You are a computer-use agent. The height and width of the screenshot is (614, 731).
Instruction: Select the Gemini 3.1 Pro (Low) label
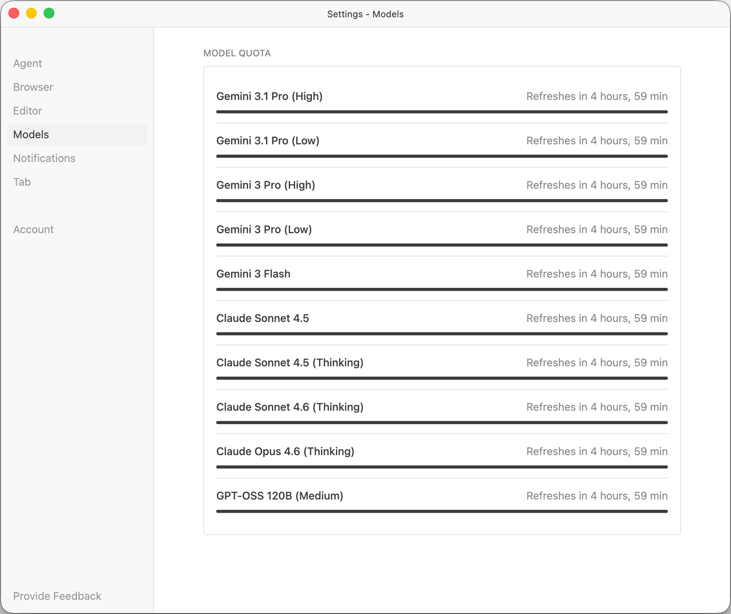268,141
